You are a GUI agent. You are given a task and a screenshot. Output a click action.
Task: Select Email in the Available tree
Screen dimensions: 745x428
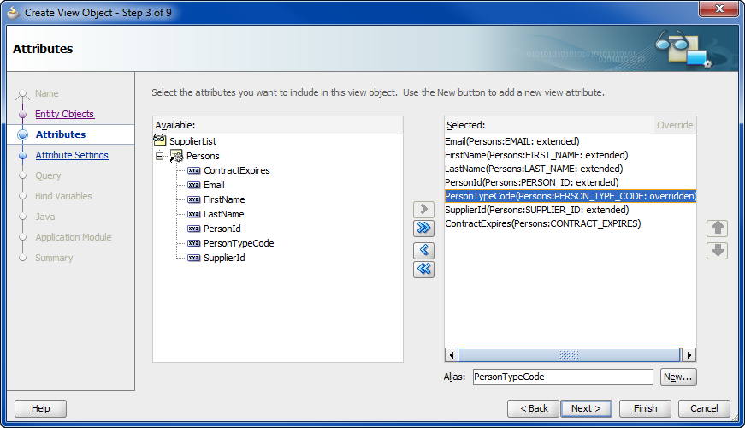tap(214, 185)
